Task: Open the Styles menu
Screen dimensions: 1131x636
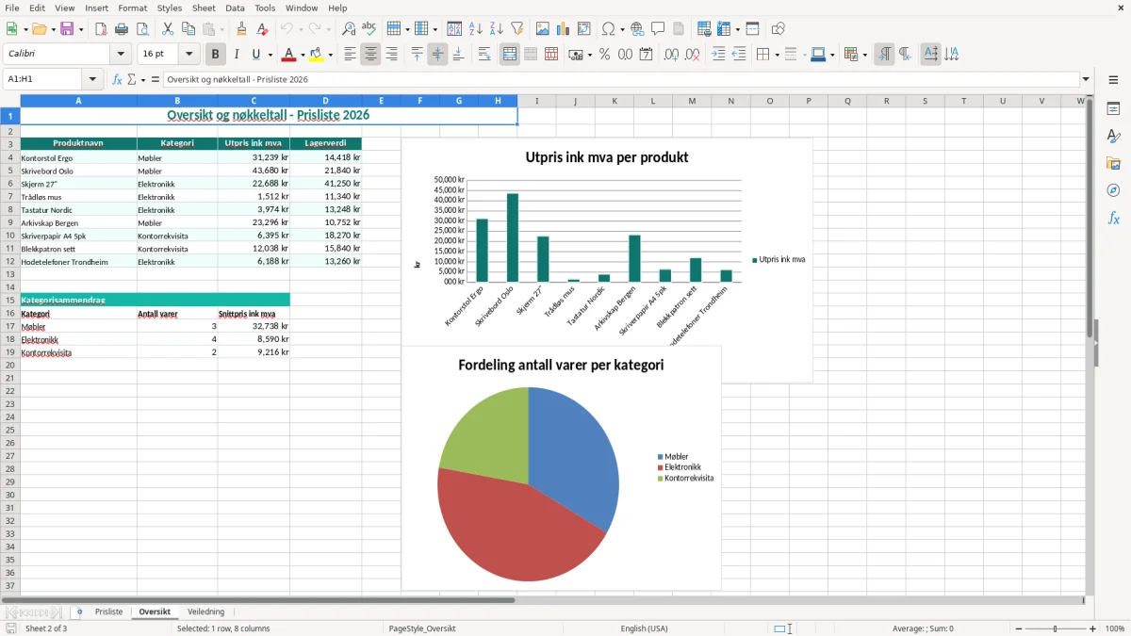Action: coord(170,8)
